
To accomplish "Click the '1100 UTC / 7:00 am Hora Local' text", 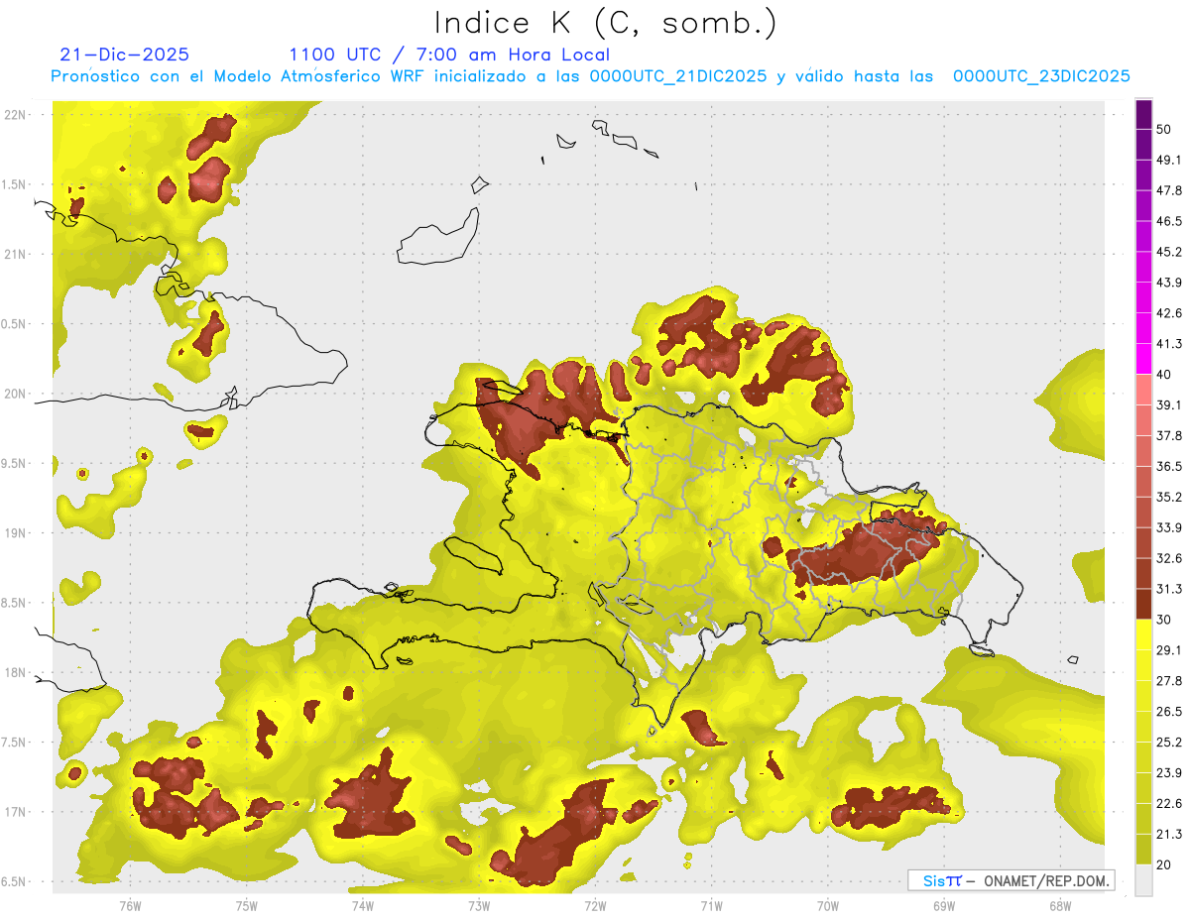I will tap(449, 55).
